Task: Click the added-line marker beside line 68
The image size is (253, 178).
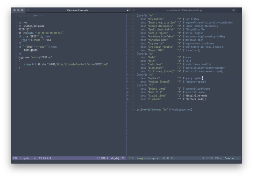Action: [128, 82]
